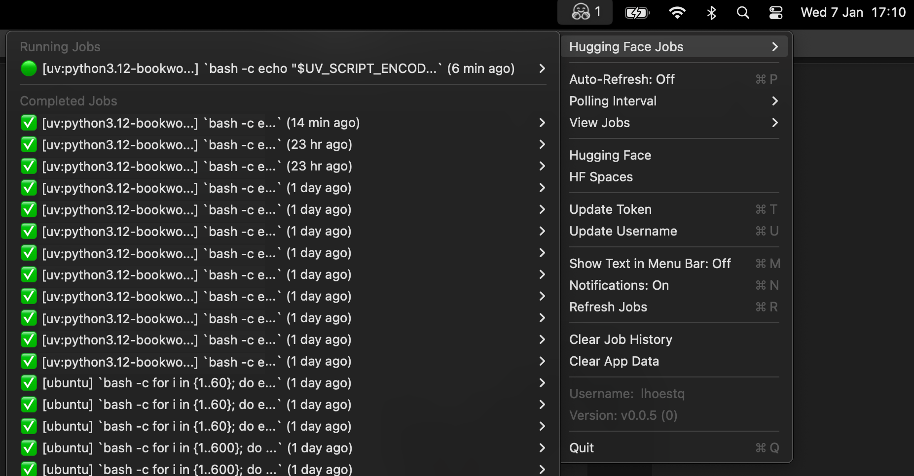Screen dimensions: 914x476
Task: Open the HF Spaces link
Action: click(x=600, y=177)
